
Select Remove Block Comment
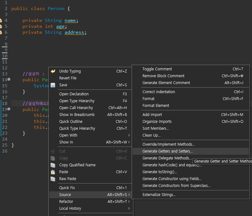pos(191,76)
